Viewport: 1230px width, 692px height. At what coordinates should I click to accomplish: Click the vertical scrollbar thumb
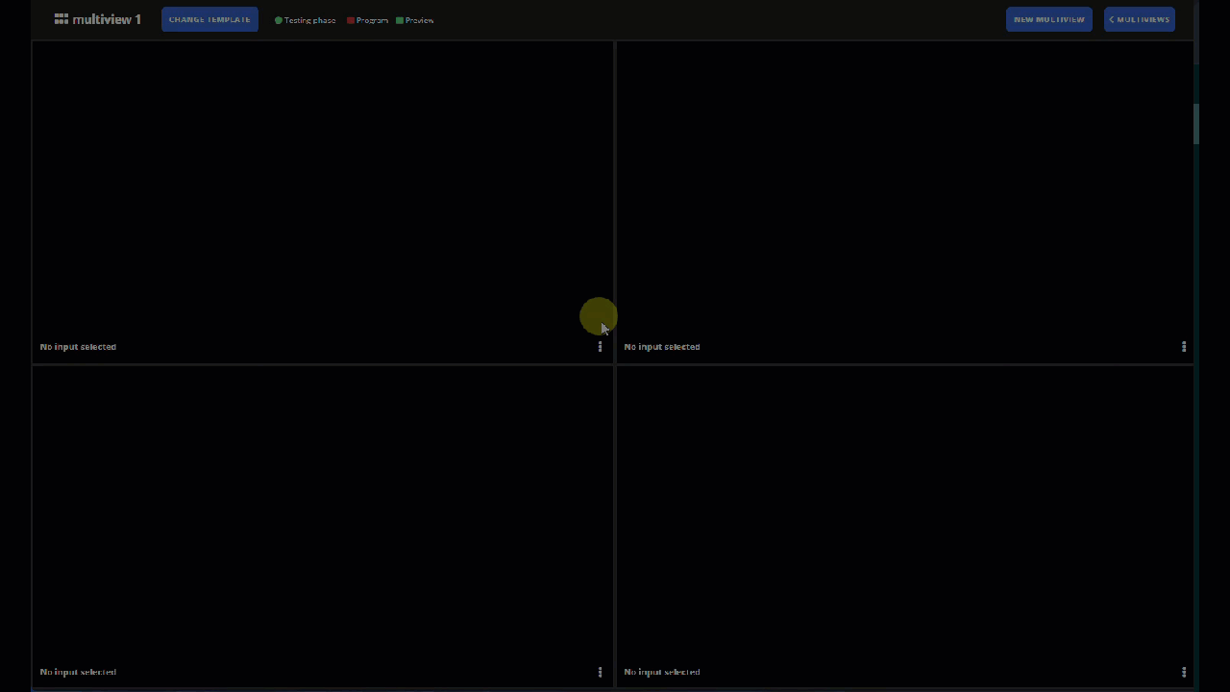click(x=1196, y=124)
